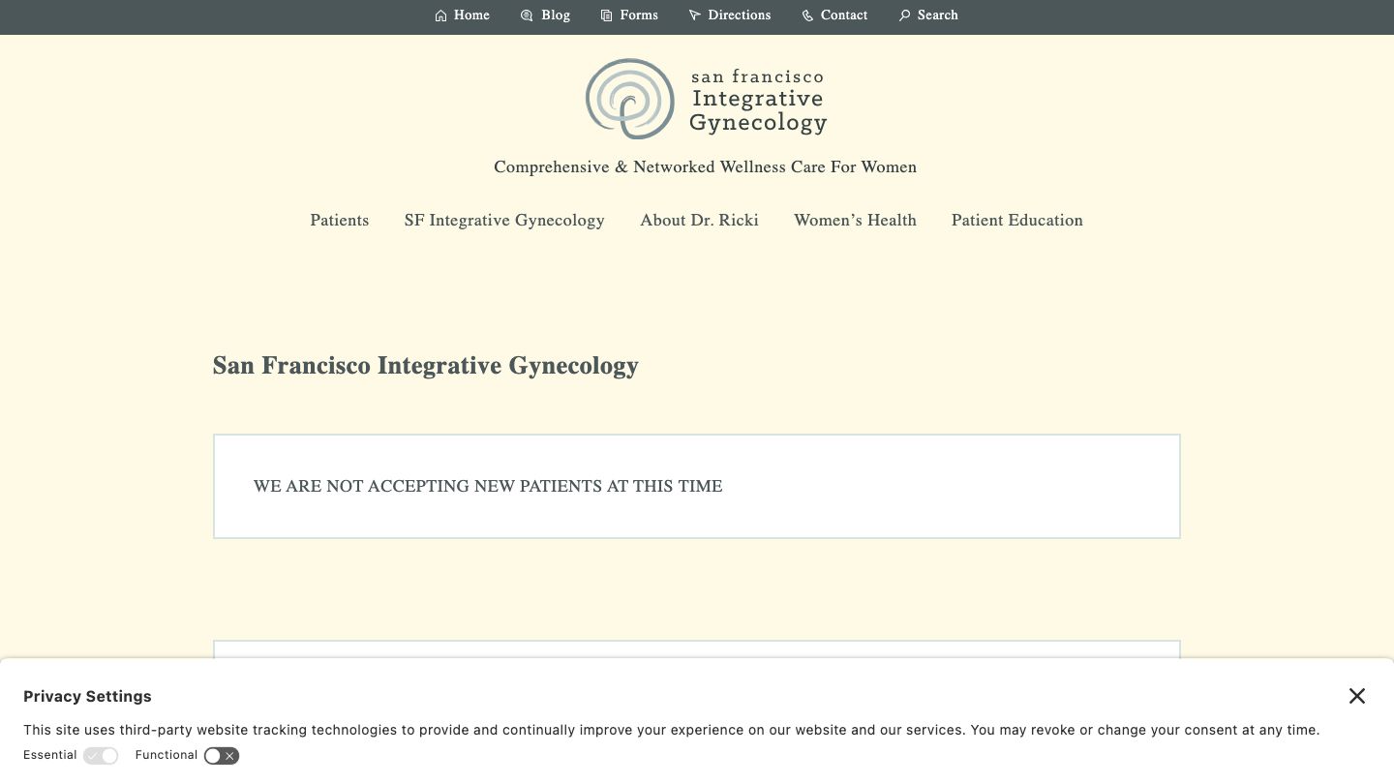Click the Forms document icon

606,15
